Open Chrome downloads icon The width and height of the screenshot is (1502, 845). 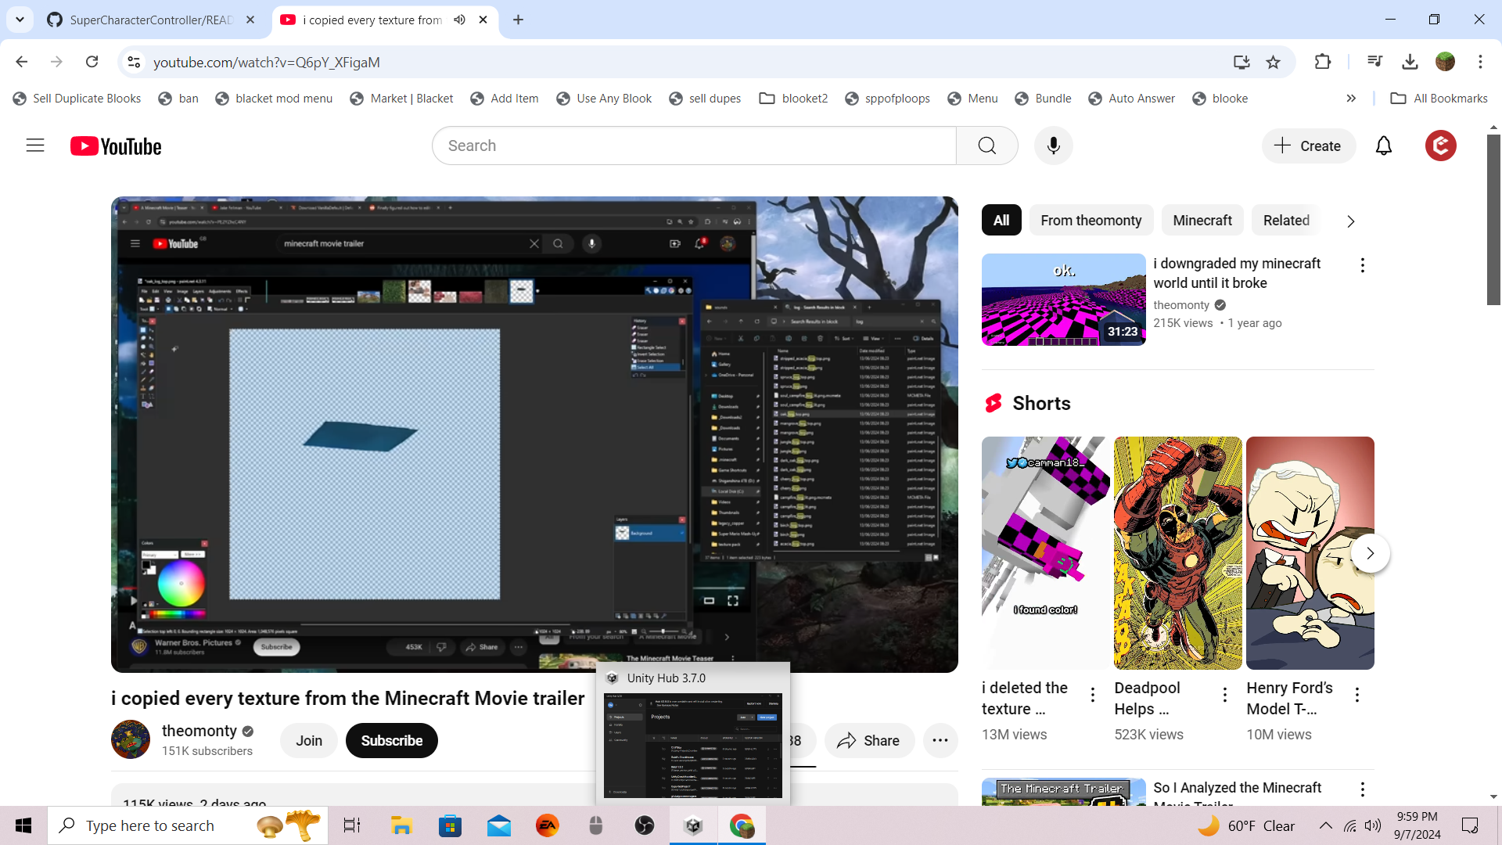(1410, 62)
